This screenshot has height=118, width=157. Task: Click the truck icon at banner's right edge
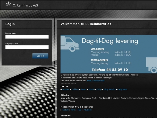[152, 65]
